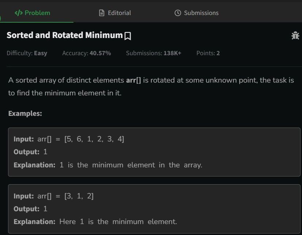Click the bold arr[] text in description

(x=134, y=80)
